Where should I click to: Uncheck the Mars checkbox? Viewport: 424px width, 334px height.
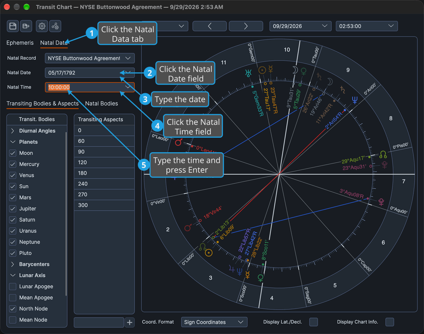click(x=13, y=198)
